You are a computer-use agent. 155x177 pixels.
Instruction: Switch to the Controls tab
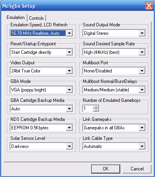click(36, 18)
